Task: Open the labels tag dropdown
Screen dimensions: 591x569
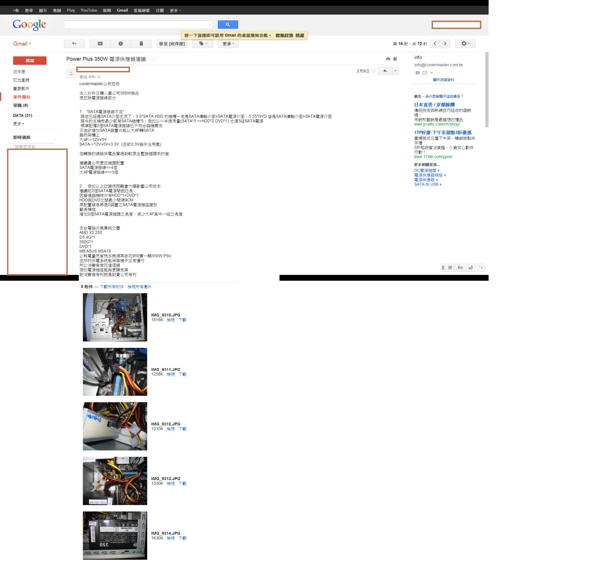Action: [x=203, y=44]
